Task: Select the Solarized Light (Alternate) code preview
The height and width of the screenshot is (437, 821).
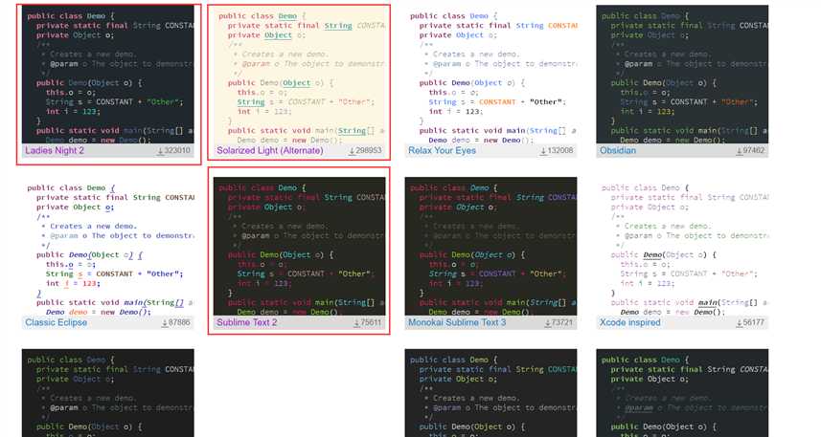Action: pyautogui.click(x=300, y=75)
